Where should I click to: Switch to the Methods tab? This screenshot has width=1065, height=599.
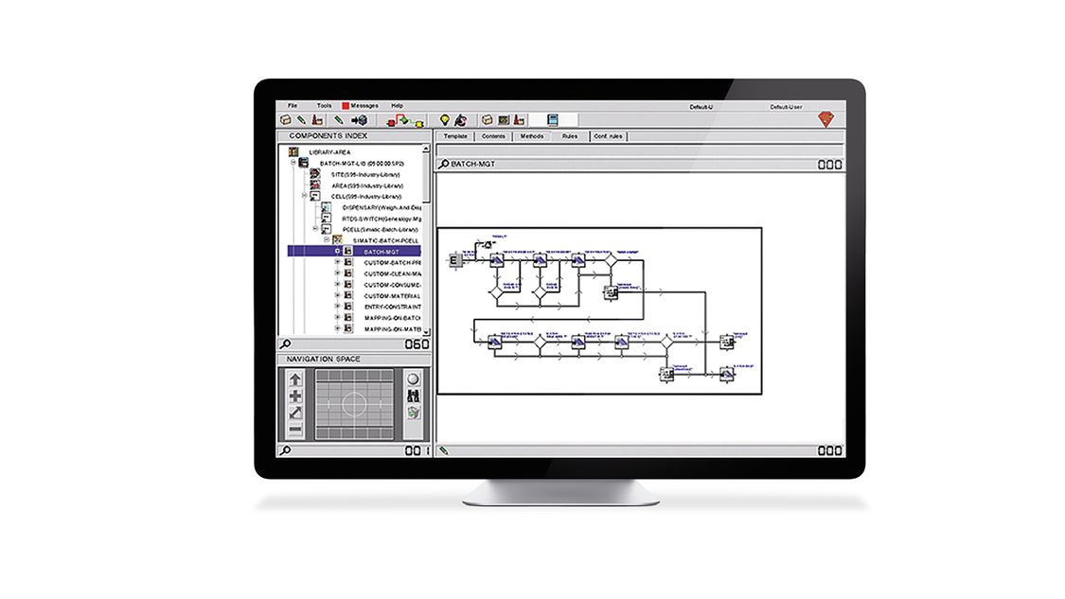(532, 136)
